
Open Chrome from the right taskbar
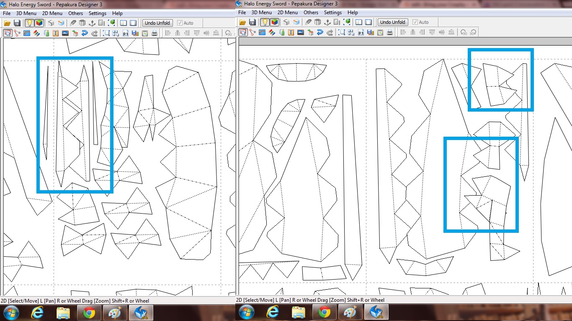[325, 312]
